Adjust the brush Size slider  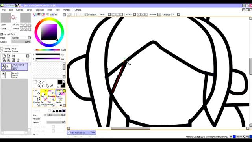point(56,115)
